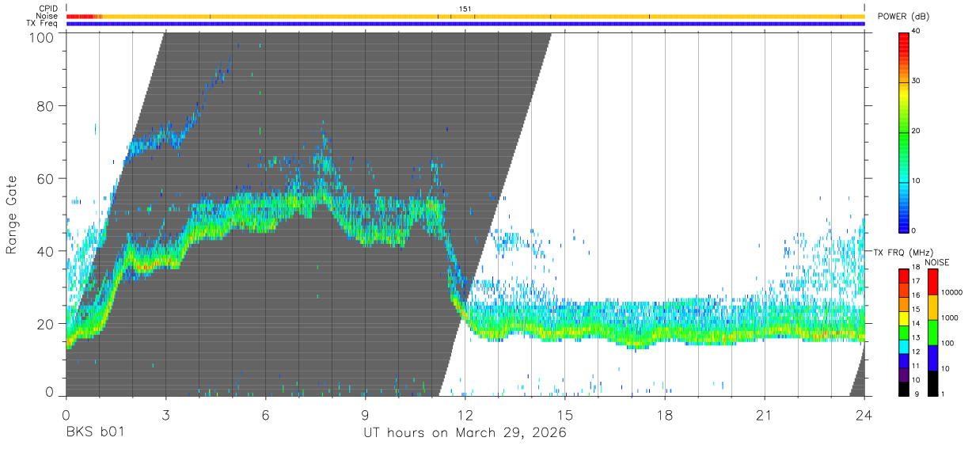Click the x-axis '21' hour tick
Viewport: 972px width, 449px height.
click(765, 415)
